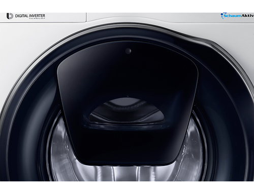
Task: Click the 'SchaumAktiv' text label
Action: (x=239, y=16)
